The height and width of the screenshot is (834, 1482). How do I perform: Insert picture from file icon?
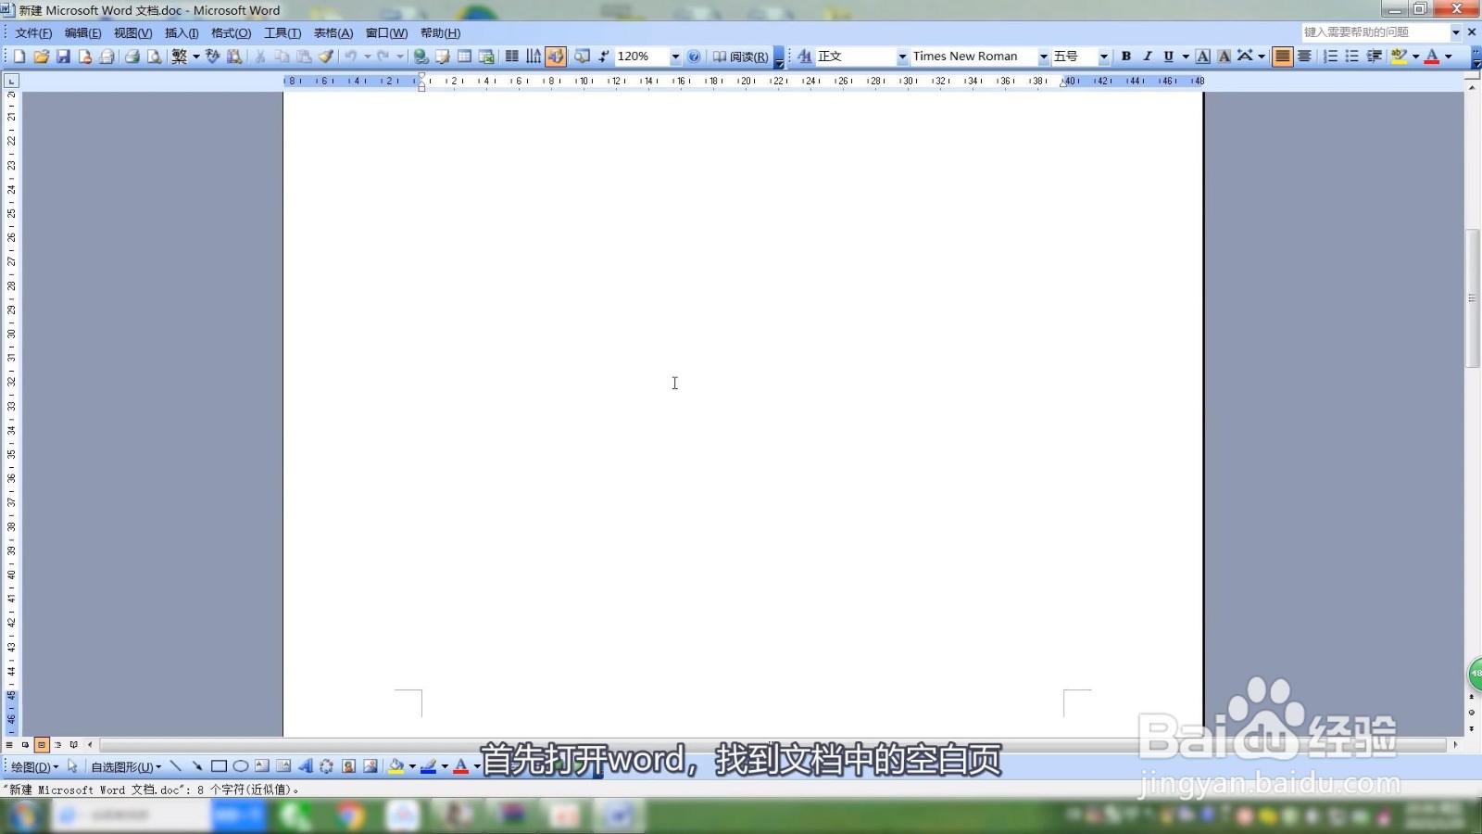370,766
